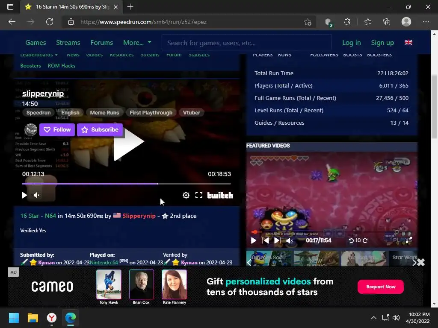Select Tony Hawk's photo in ad

coord(109,284)
